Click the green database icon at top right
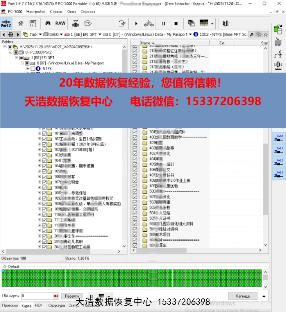The height and width of the screenshot is (312, 286). click(278, 29)
